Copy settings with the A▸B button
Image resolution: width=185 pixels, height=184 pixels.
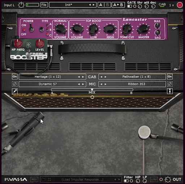point(118,5)
